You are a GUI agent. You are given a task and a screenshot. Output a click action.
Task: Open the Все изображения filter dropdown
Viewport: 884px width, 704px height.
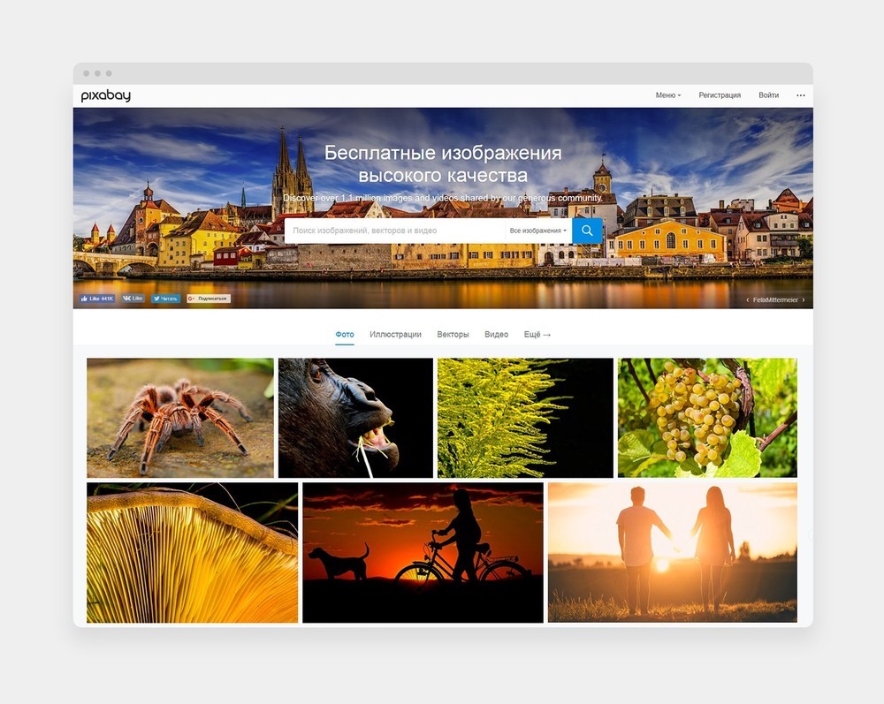(538, 231)
